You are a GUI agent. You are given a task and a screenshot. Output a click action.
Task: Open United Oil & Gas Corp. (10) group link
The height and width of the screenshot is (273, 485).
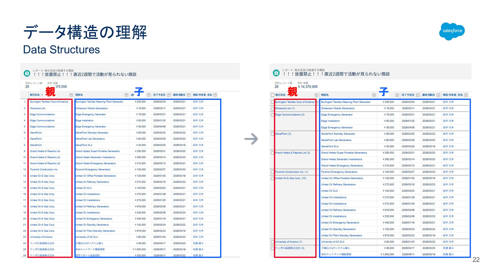point(291,178)
